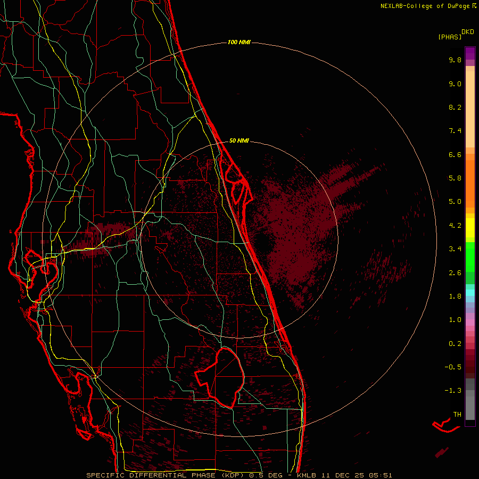Click the 6.6 scale value
The width and height of the screenshot is (479, 479).
[455, 154]
